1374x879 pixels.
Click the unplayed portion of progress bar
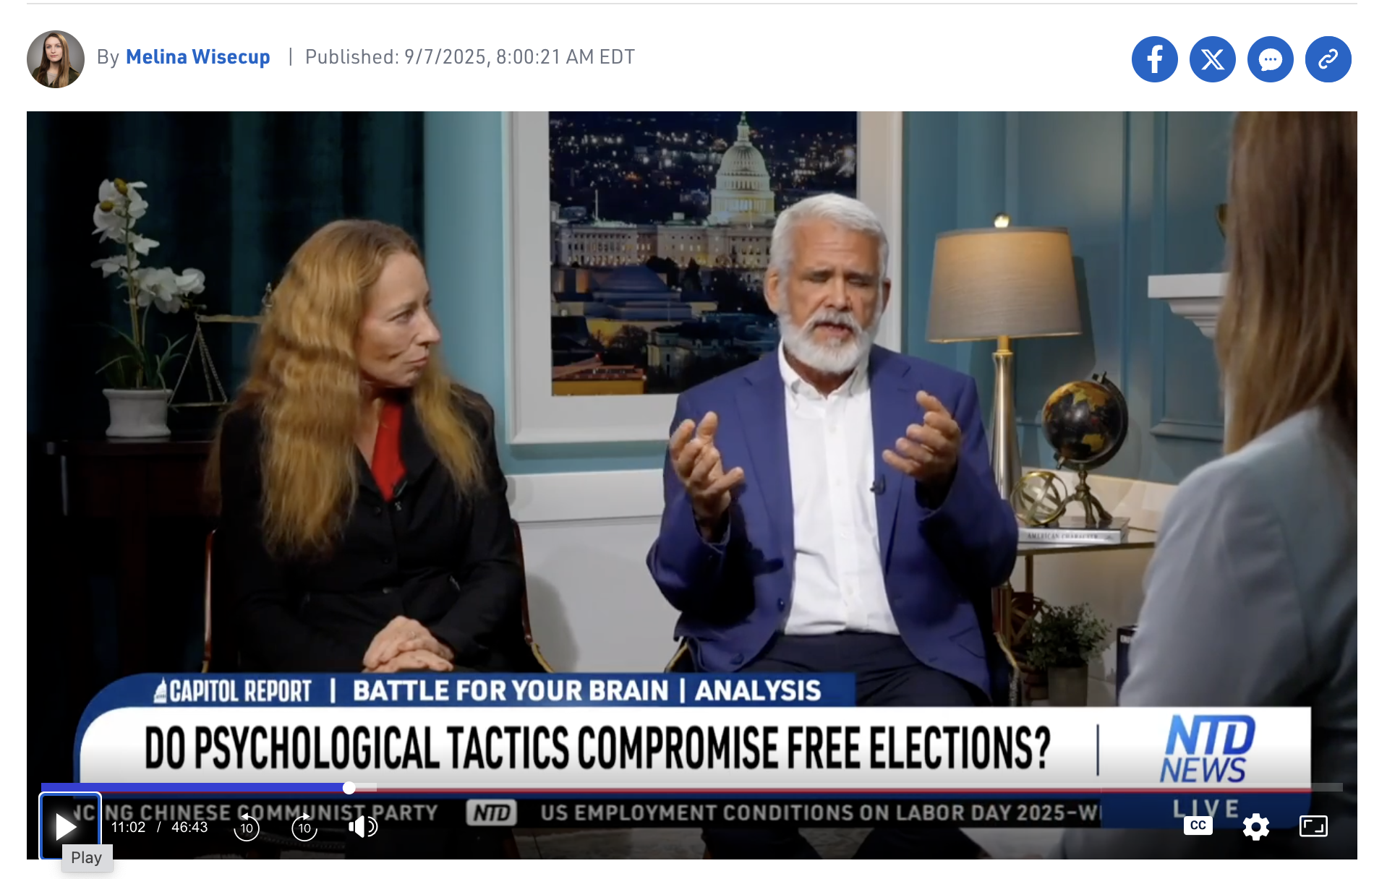(x=846, y=787)
